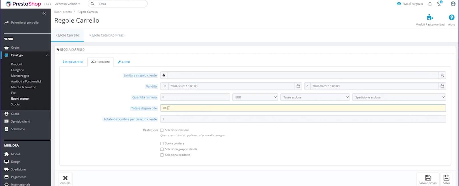This screenshot has height=186, width=459.
Task: Click the trophy icon in header
Action: (x=439, y=4)
